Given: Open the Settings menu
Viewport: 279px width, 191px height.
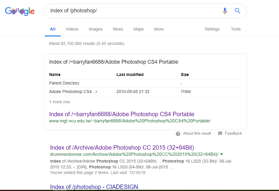Looking at the screenshot, I should click(212, 29).
